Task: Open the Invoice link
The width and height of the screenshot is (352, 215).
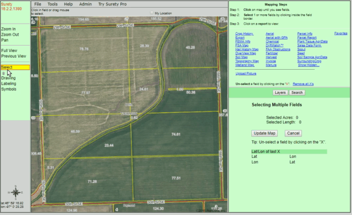Action: click(271, 61)
